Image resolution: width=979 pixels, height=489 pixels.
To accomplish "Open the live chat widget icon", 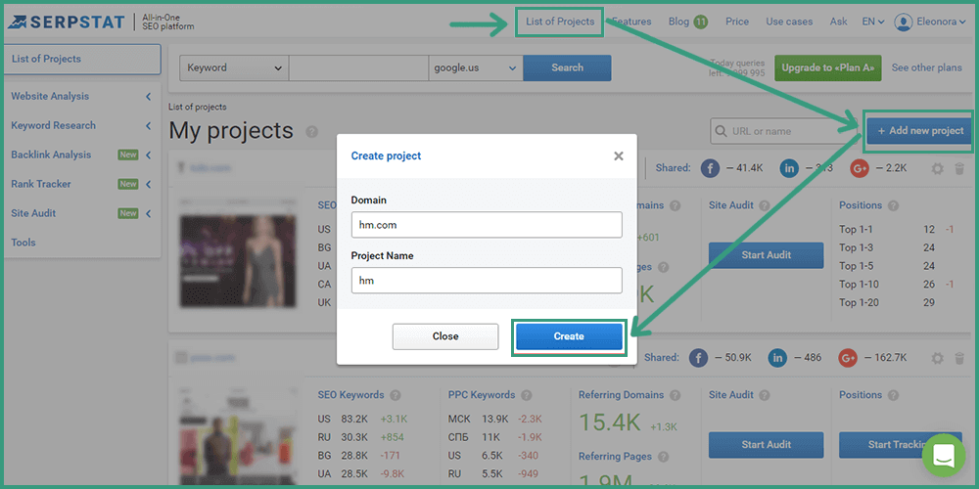I will point(944,456).
